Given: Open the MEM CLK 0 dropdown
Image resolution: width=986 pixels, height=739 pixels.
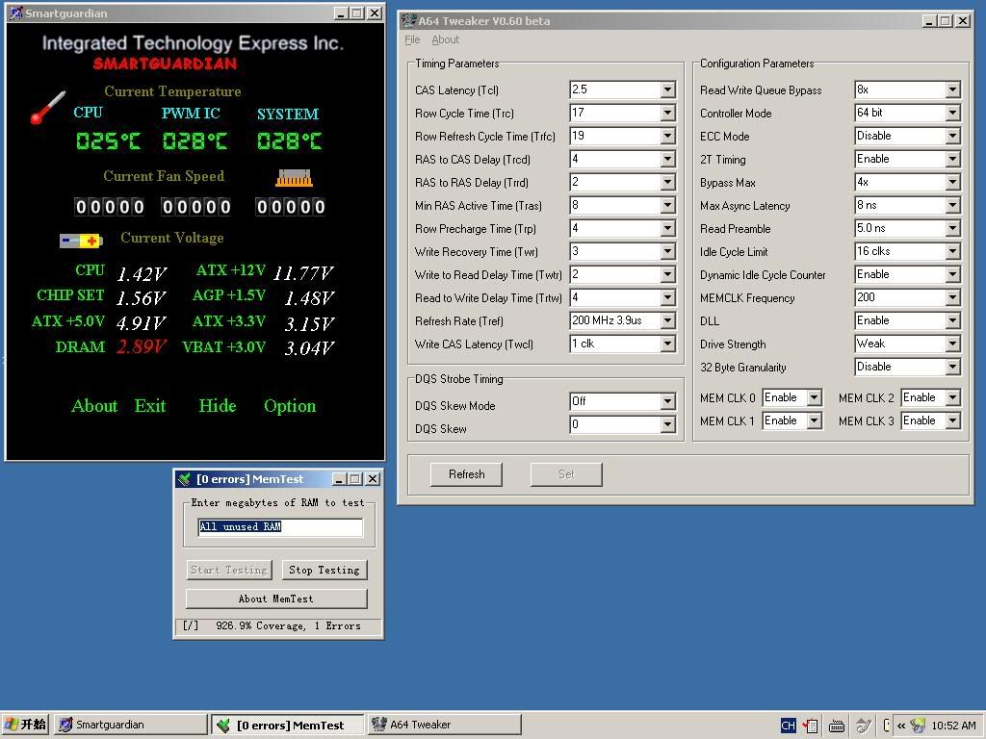Looking at the screenshot, I should 814,397.
